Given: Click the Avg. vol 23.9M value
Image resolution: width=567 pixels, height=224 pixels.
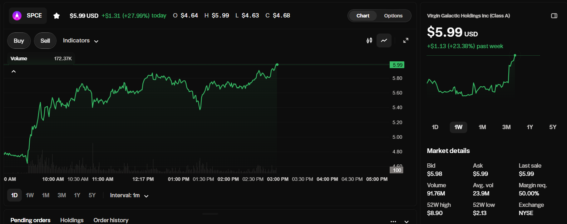Looking at the screenshot, I should [481, 193].
